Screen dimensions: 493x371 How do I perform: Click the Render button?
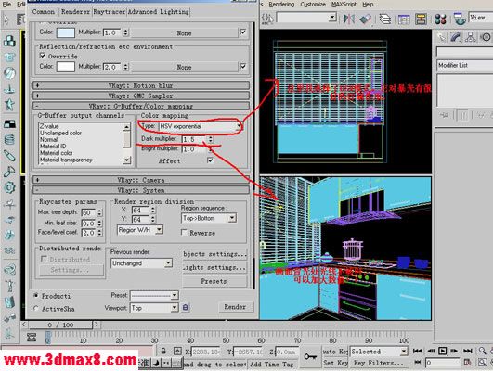pyautogui.click(x=235, y=307)
